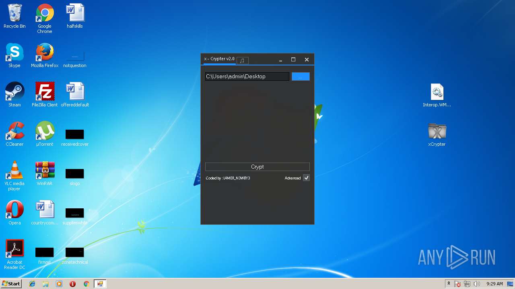515x289 pixels.
Task: Uncheck the Advanced checkbox
Action: pyautogui.click(x=306, y=178)
